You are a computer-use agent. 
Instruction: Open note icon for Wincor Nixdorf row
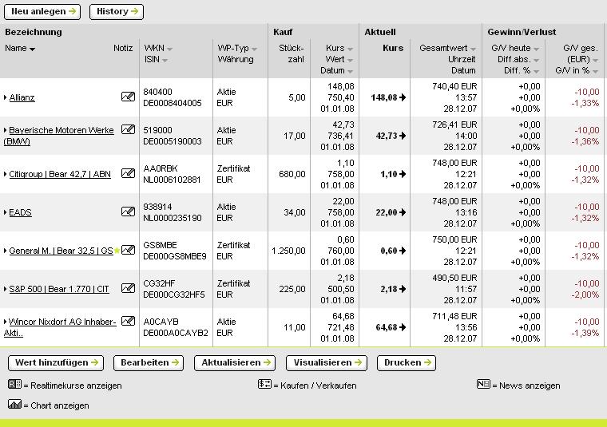(128, 321)
